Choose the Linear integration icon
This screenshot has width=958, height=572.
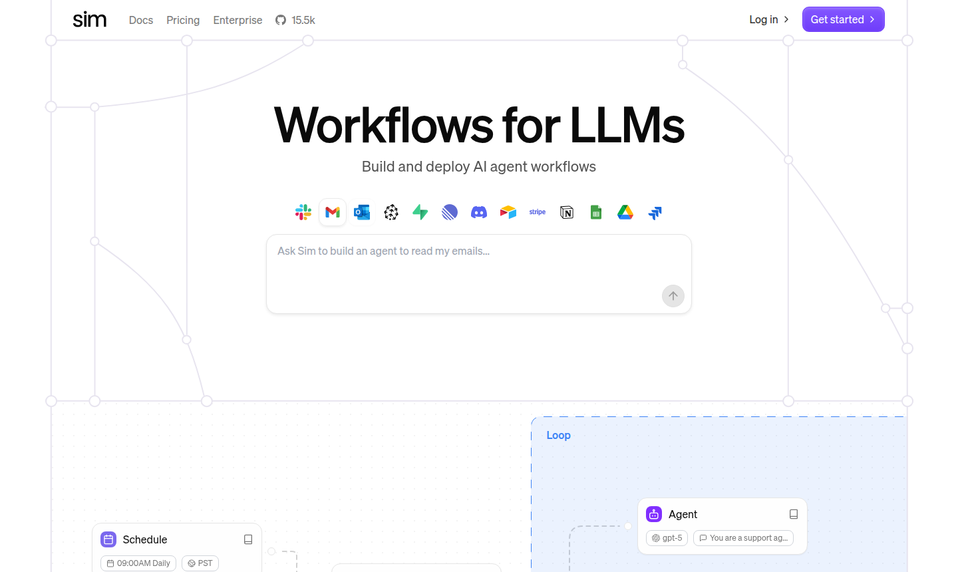(450, 212)
